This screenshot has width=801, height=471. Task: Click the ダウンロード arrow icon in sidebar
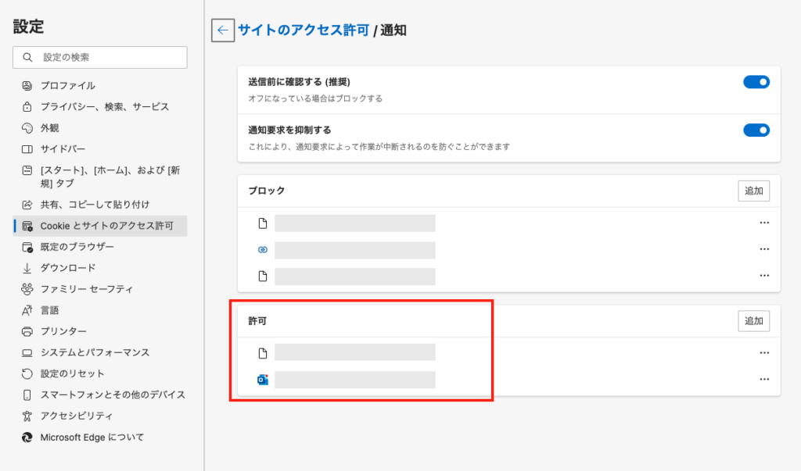click(x=27, y=268)
